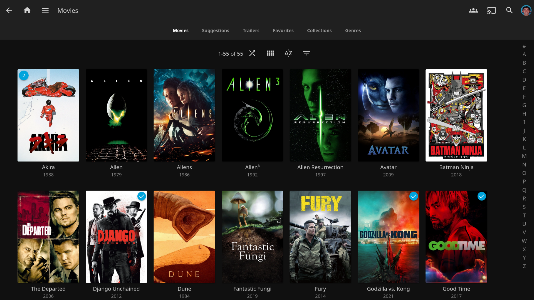Open SyncPlay group icon
The height and width of the screenshot is (300, 534).
473,11
